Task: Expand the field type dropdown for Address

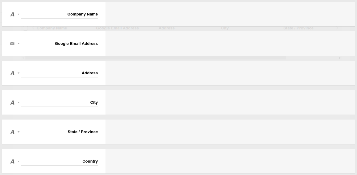Action: pyautogui.click(x=19, y=73)
